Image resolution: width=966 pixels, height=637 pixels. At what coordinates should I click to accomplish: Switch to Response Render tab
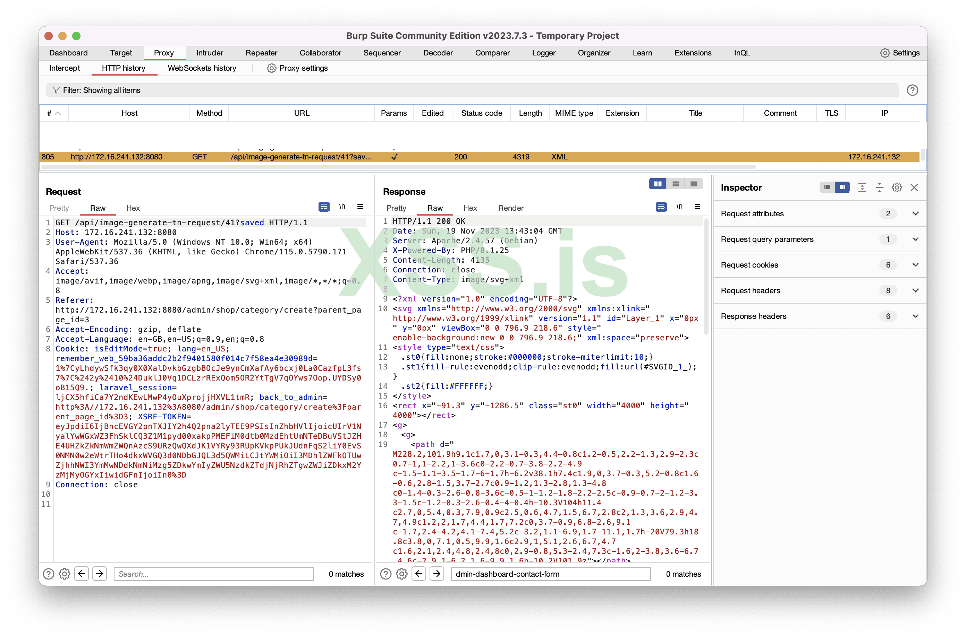pos(510,208)
